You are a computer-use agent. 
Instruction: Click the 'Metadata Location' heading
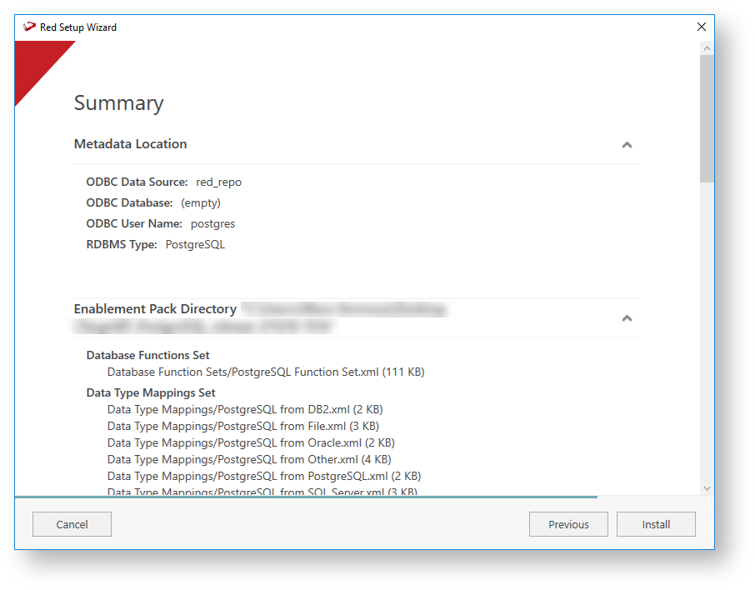tap(131, 144)
